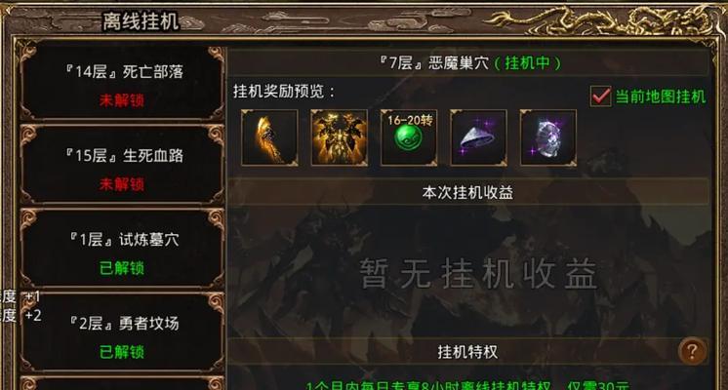Click the silver mask reward icon
The height and width of the screenshot is (390, 728).
(547, 137)
